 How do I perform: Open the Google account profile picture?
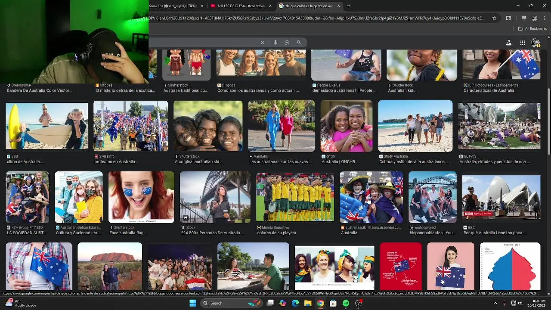pos(536,43)
